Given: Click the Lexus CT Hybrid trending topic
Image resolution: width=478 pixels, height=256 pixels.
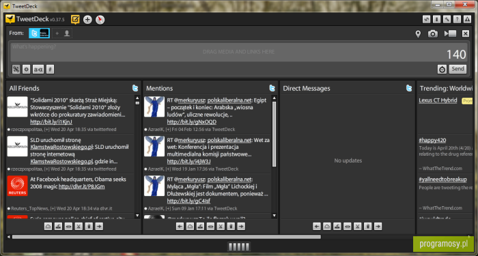Looking at the screenshot, I should [438, 100].
